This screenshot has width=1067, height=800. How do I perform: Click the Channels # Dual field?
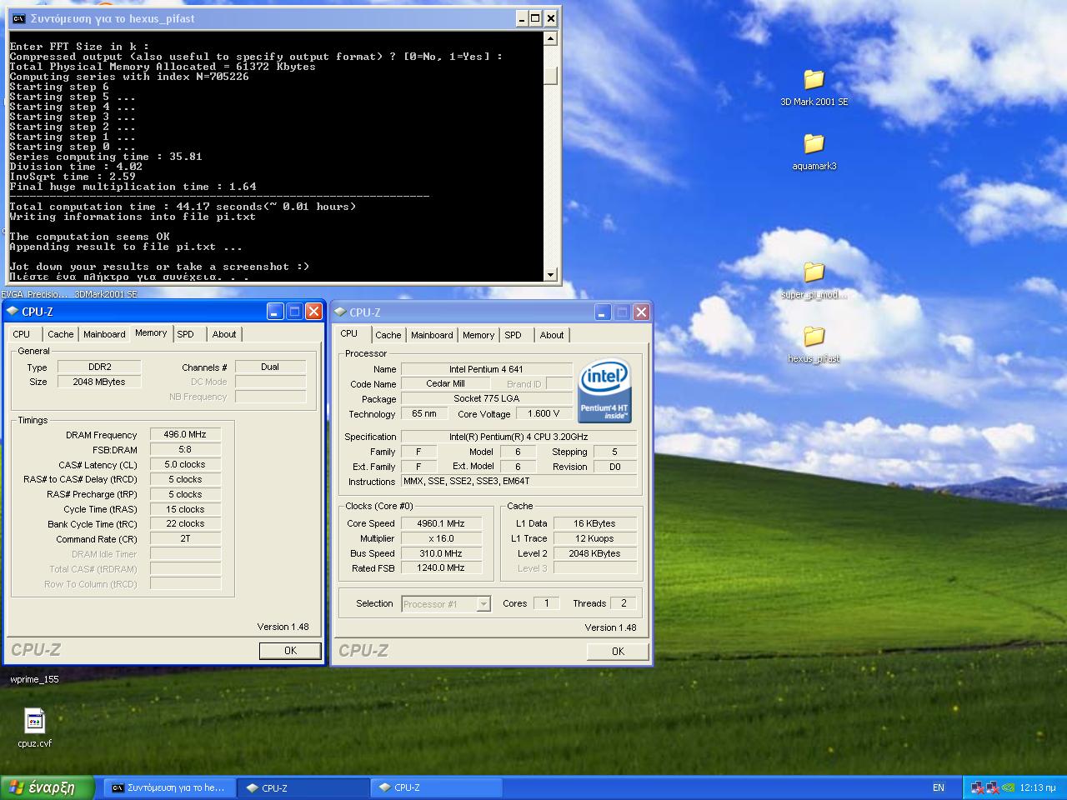270,367
